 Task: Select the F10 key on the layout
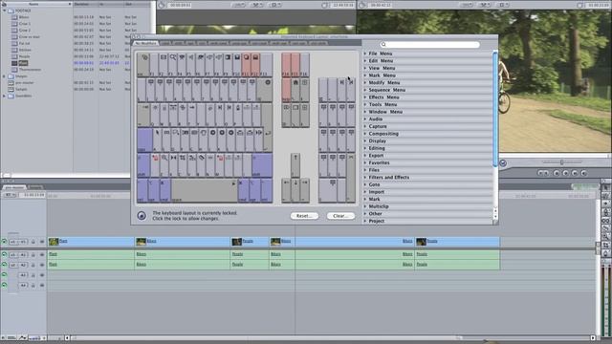click(236, 65)
